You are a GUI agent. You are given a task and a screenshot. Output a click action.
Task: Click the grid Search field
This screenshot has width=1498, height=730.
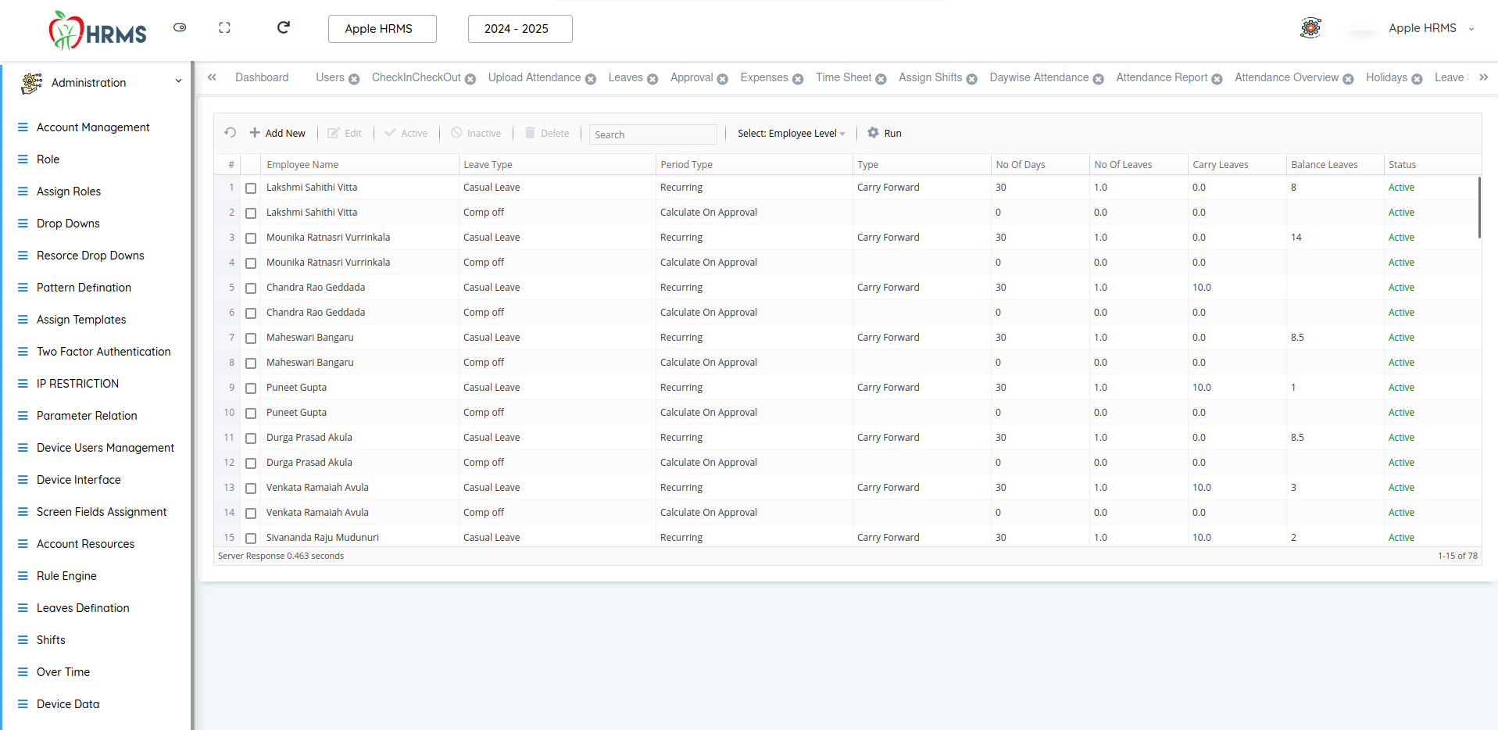coord(652,134)
